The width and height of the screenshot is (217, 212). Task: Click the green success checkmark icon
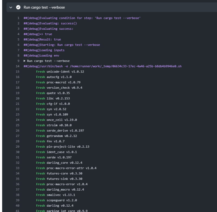coord(18,6)
